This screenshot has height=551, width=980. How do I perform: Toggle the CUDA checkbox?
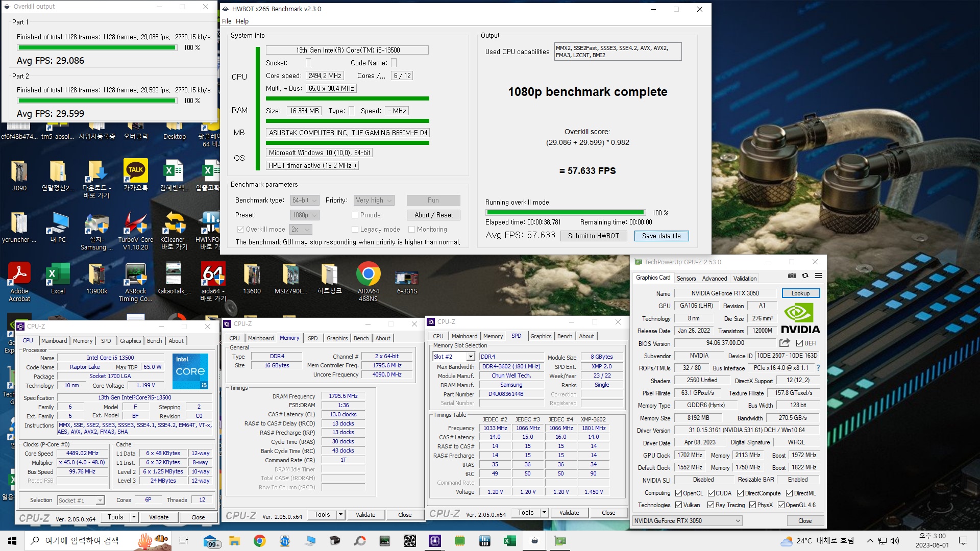[x=711, y=493]
